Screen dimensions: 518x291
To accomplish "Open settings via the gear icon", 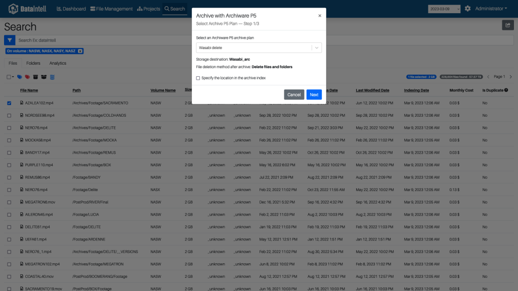I will click(467, 9).
